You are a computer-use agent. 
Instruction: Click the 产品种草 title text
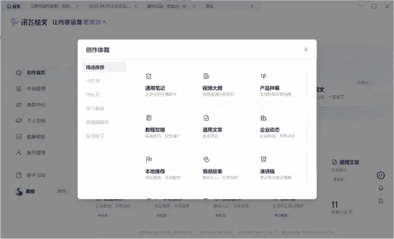pos(270,88)
